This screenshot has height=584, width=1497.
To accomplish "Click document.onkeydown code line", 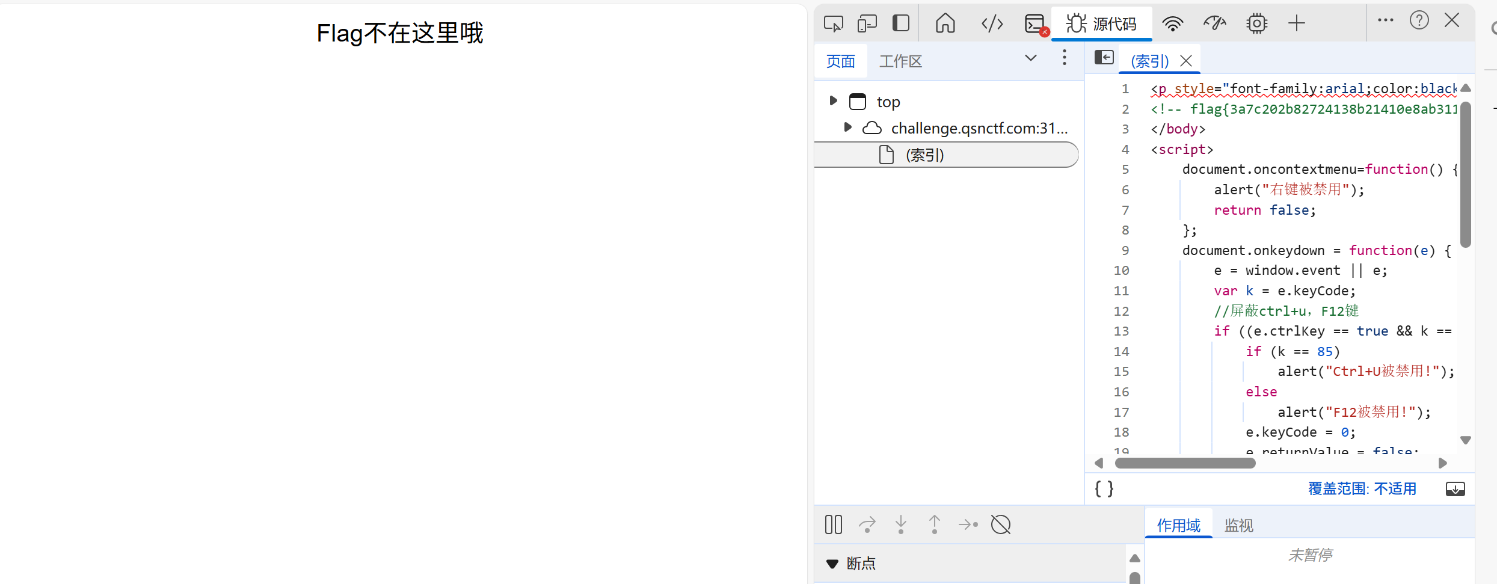I will [1317, 250].
